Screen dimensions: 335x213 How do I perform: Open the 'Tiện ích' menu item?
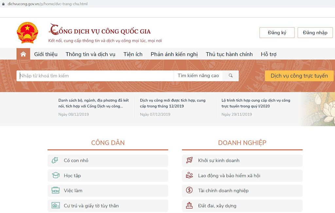132,54
